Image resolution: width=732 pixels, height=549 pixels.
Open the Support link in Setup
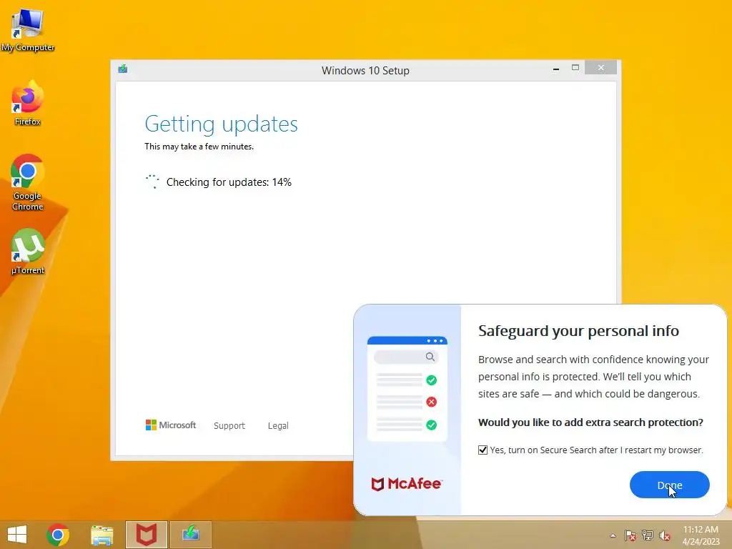229,426
